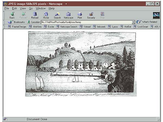Viewport: 163px width, 122px height.
Task: Open the Go menu
Action: point(31,8)
